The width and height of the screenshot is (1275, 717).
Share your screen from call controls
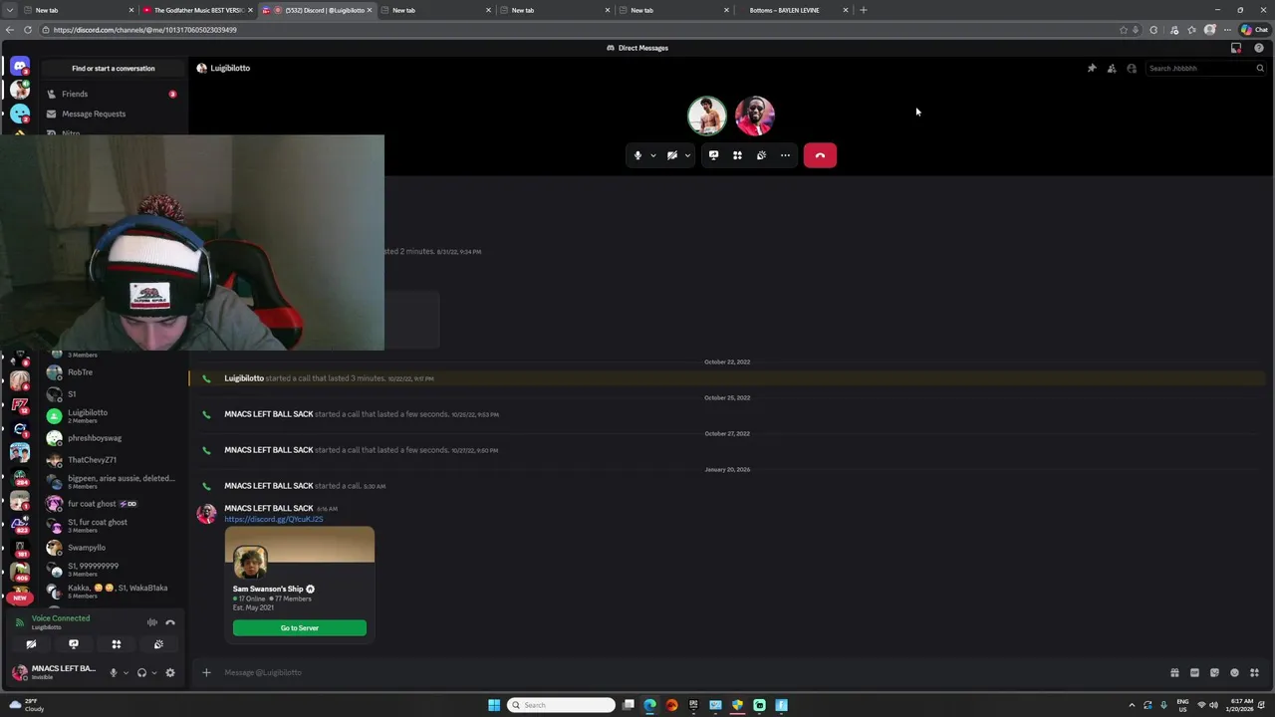click(x=713, y=155)
